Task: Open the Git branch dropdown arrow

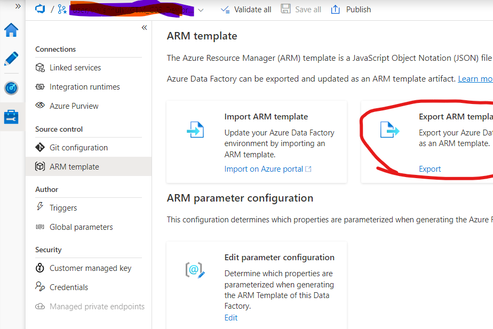Action: [201, 10]
